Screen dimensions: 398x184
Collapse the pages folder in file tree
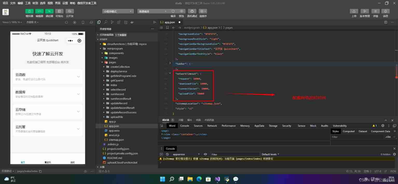pos(102,62)
